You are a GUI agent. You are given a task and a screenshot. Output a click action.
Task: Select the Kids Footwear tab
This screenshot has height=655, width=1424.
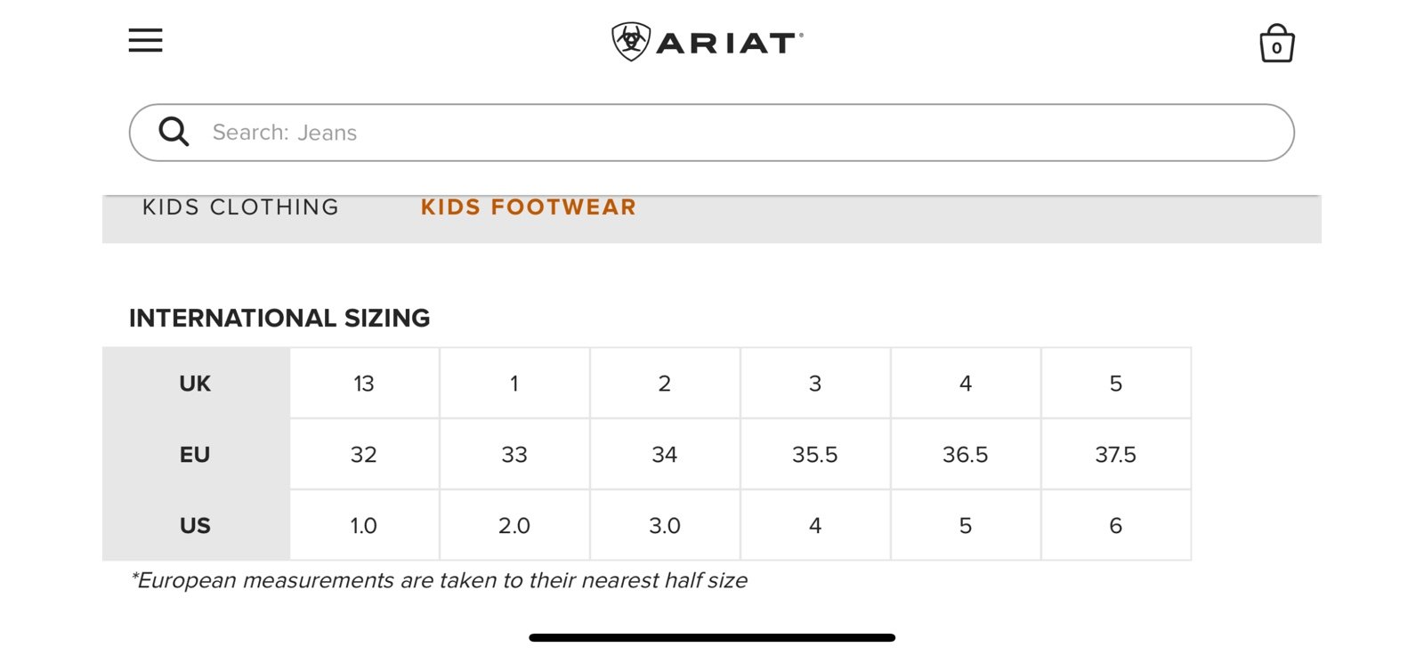(529, 207)
